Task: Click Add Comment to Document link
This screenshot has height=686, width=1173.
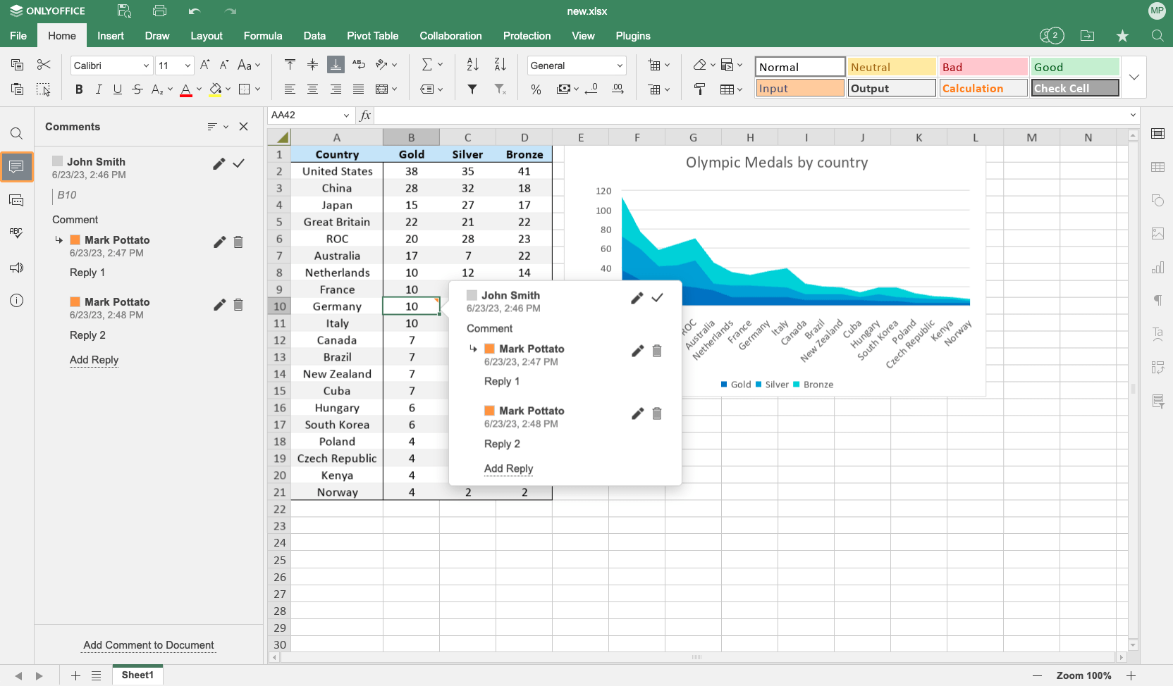Action: 149,645
